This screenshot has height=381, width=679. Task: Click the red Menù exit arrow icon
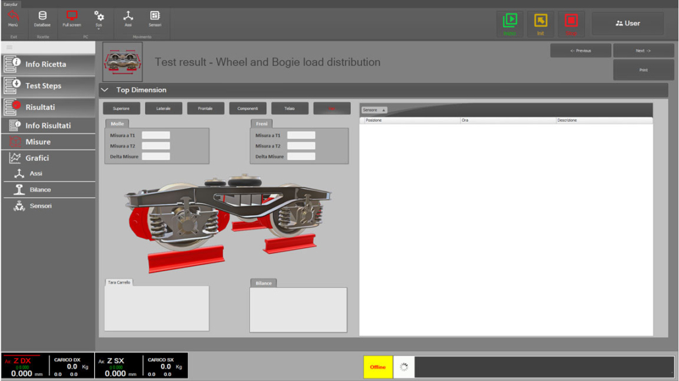coord(13,16)
